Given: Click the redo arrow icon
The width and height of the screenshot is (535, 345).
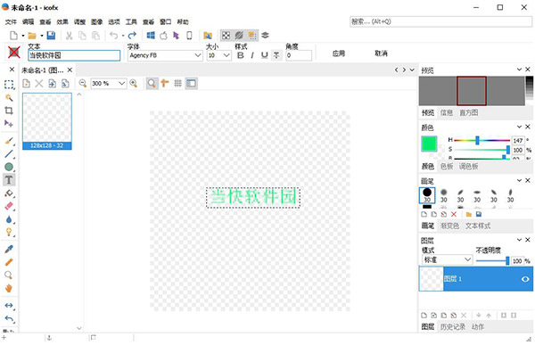Looking at the screenshot, I should click(132, 35).
